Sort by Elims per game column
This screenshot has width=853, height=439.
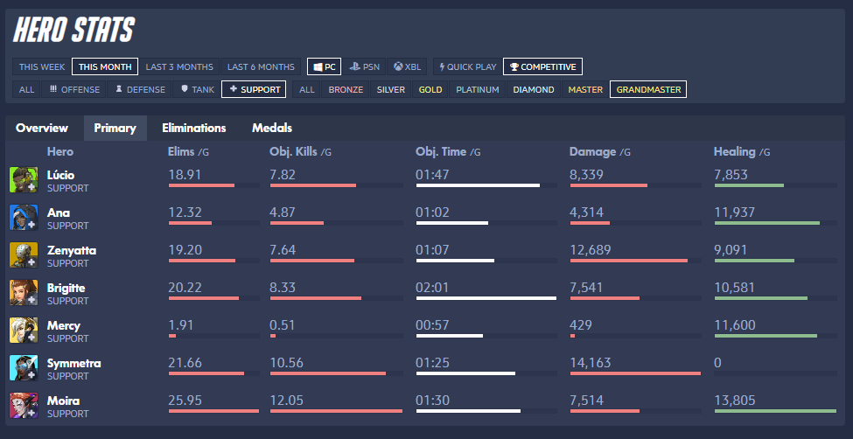pyautogui.click(x=188, y=152)
